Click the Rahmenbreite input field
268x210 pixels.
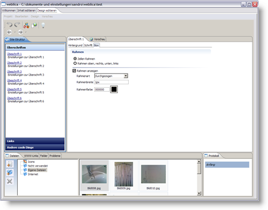tap(112, 82)
